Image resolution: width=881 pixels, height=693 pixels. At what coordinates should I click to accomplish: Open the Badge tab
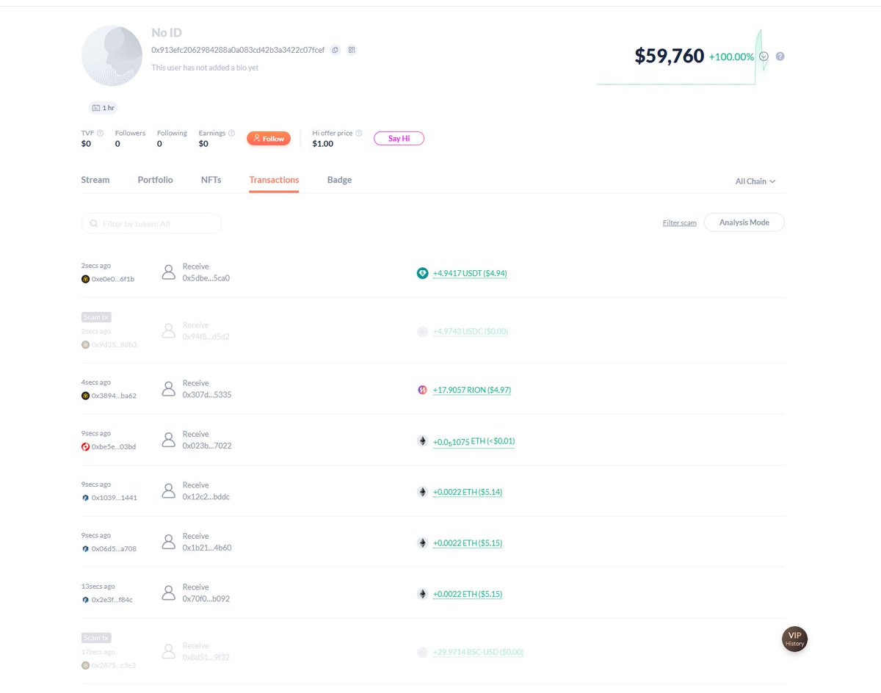339,180
